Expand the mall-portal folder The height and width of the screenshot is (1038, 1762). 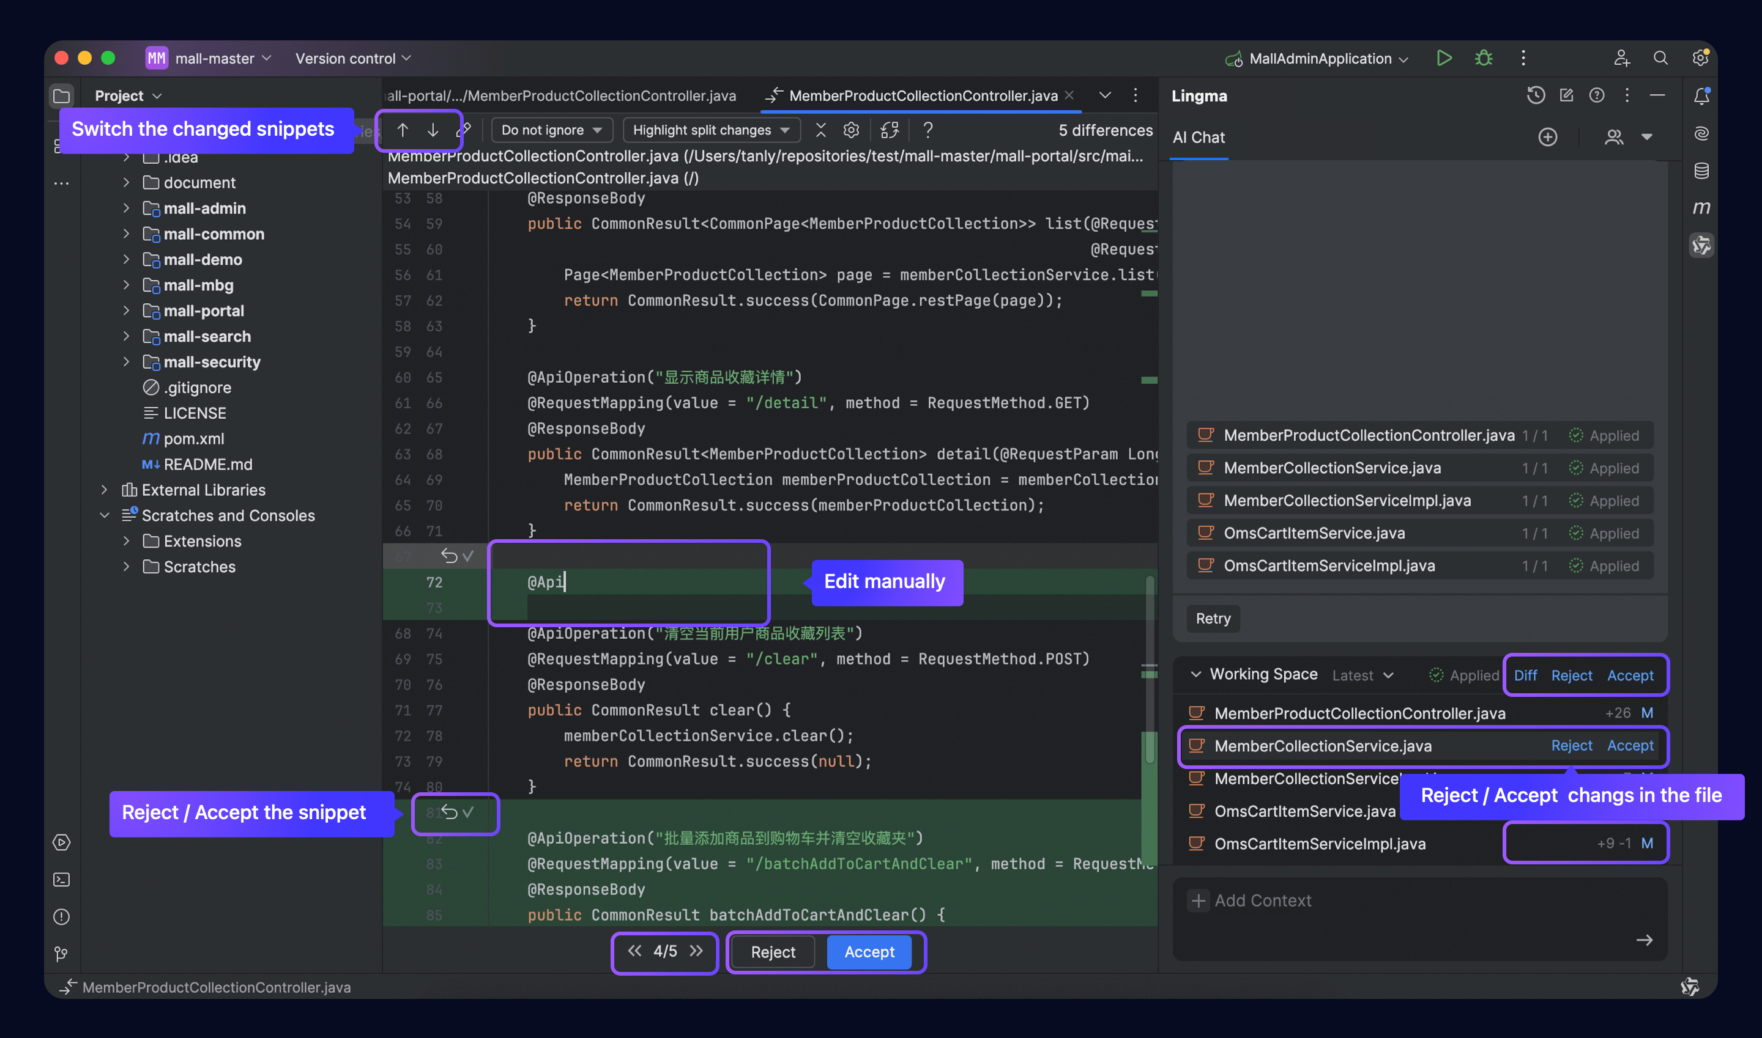pyautogui.click(x=126, y=311)
